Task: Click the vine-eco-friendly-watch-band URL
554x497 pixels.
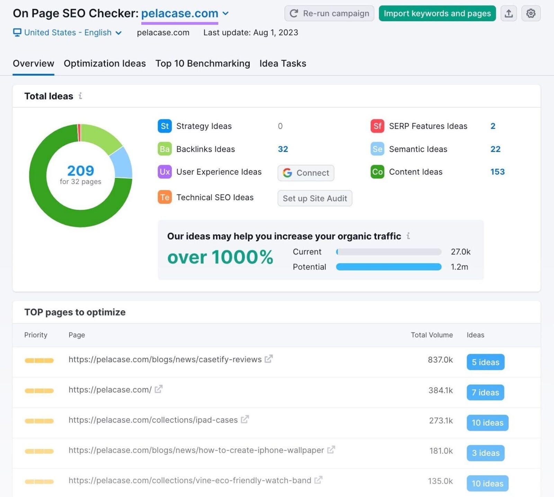Action: pos(190,480)
